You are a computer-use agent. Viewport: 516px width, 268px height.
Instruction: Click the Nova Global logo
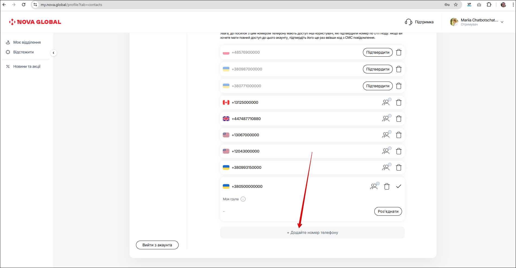[35, 22]
